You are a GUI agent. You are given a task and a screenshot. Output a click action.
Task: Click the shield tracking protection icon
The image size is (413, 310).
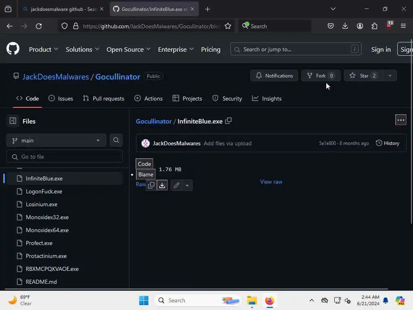[65, 26]
